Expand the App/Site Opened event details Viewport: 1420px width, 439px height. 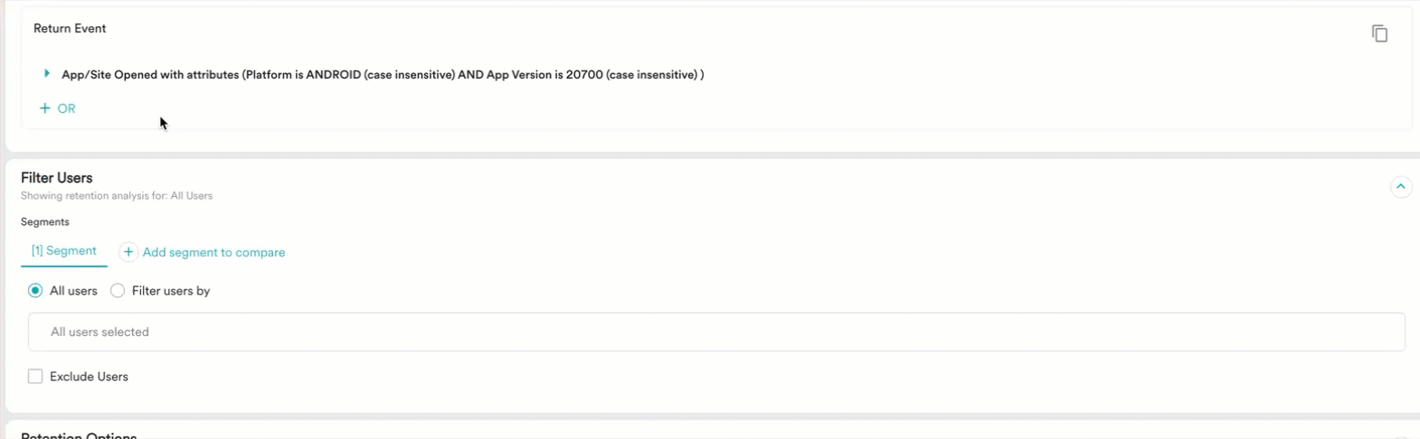pyautogui.click(x=47, y=73)
